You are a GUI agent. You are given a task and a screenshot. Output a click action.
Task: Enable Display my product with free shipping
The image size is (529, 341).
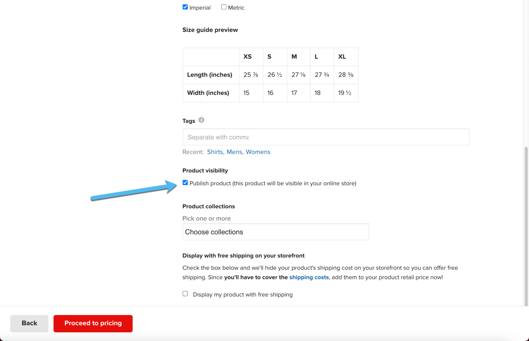pos(185,293)
